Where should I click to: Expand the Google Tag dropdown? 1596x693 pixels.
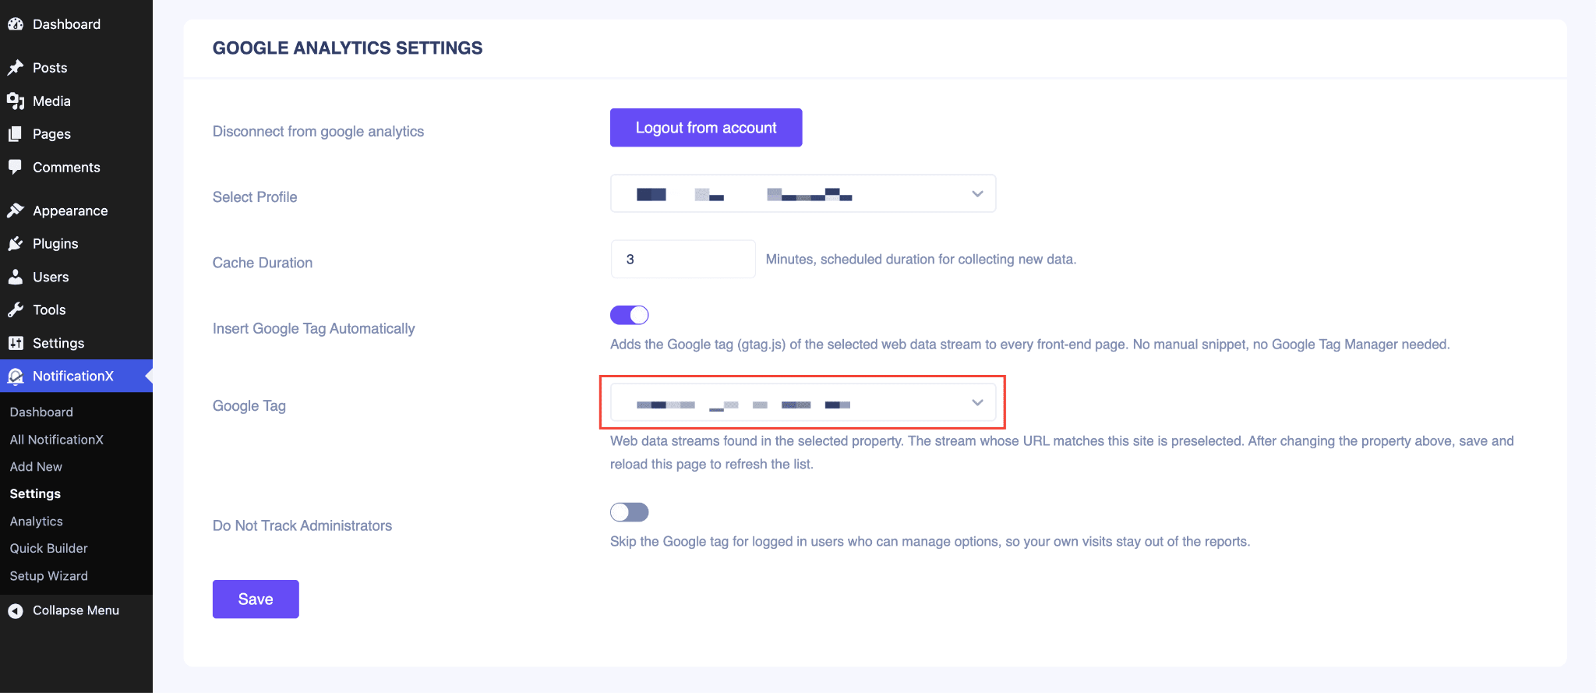[803, 402]
